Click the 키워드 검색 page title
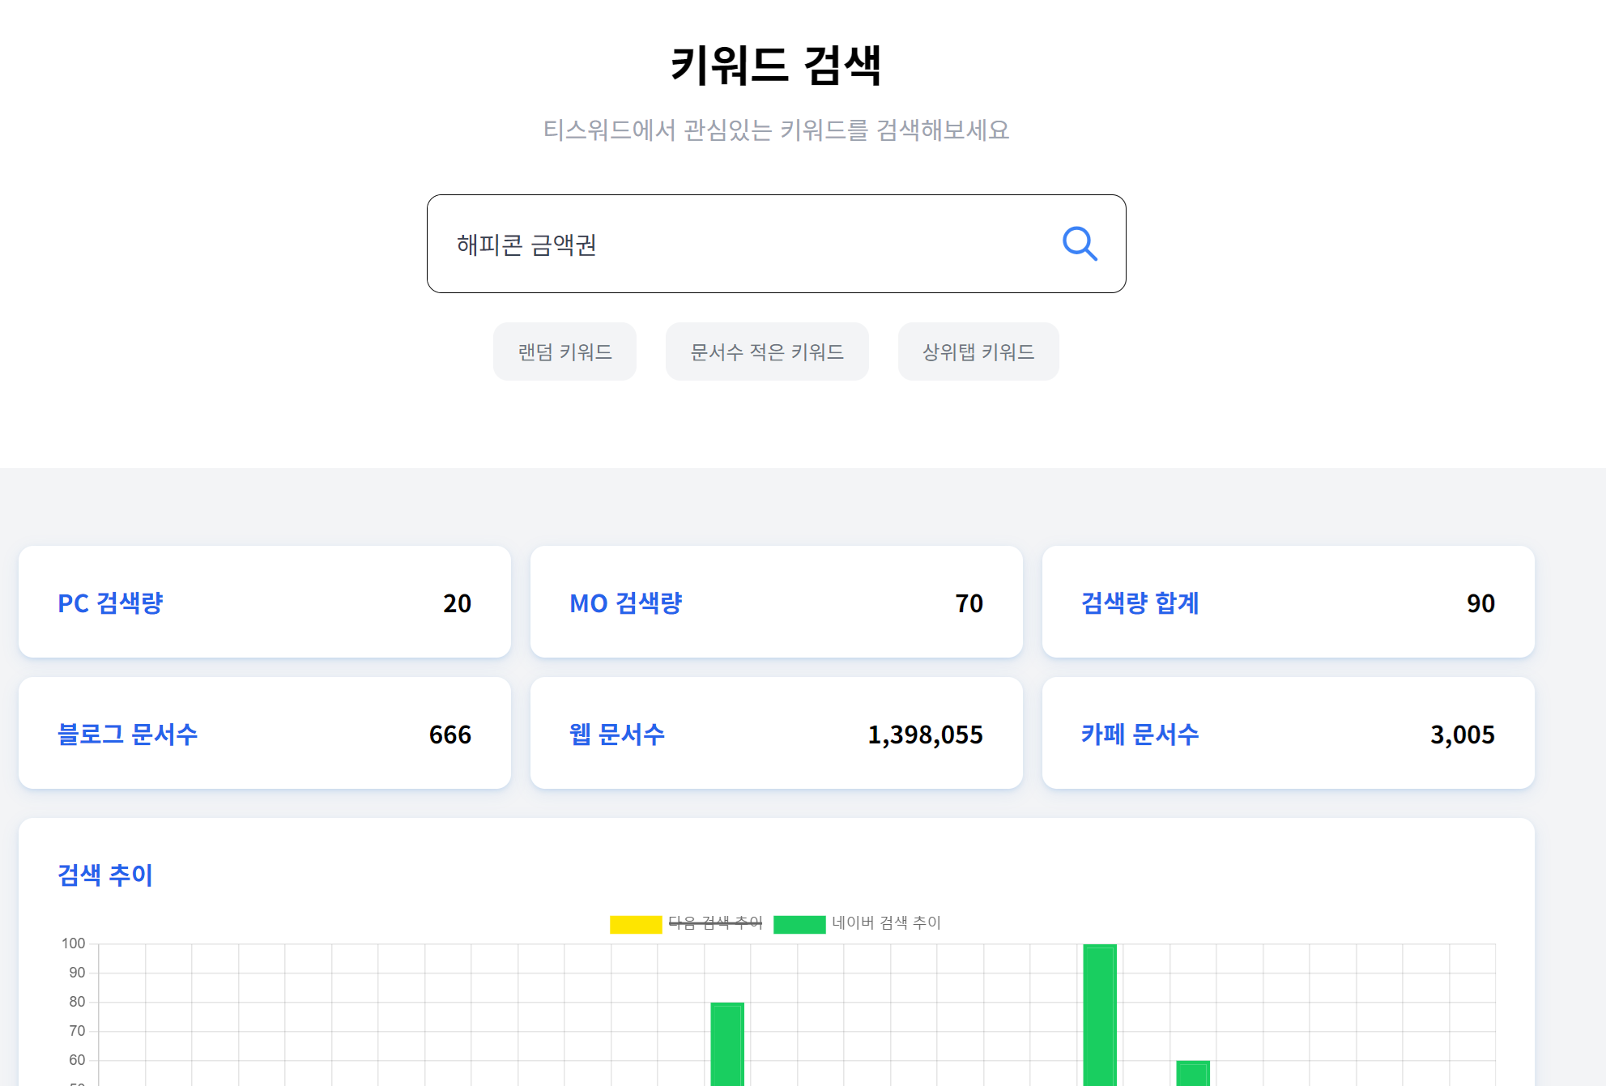The width and height of the screenshot is (1606, 1086). (776, 66)
